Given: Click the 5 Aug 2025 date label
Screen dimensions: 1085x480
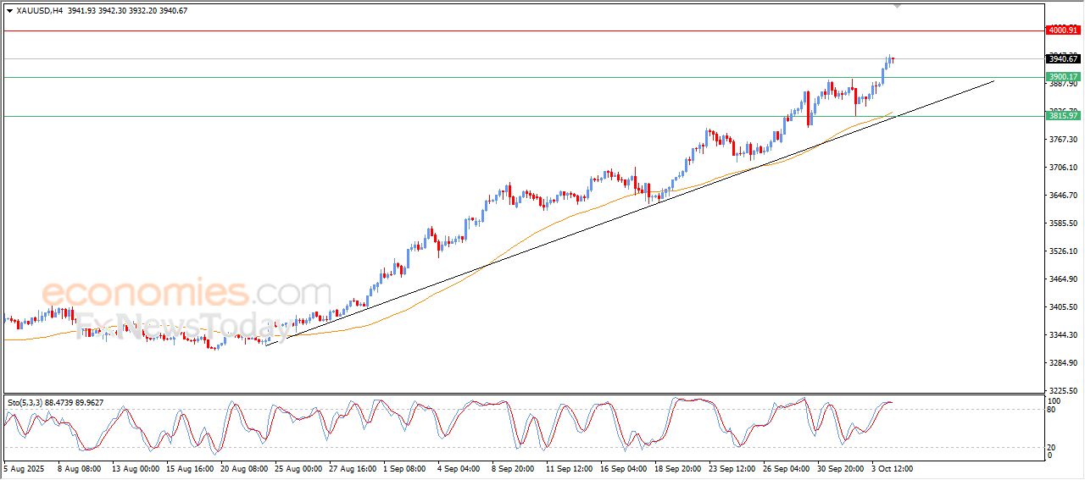Looking at the screenshot, I should click(26, 467).
